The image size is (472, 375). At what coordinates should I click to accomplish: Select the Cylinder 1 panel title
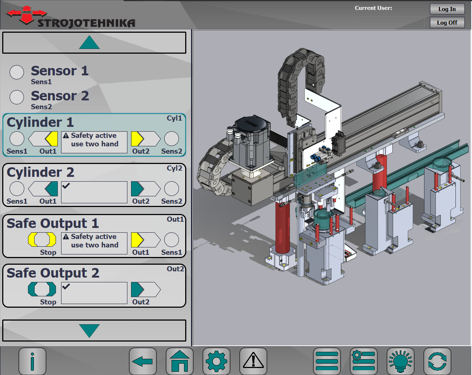pos(40,122)
